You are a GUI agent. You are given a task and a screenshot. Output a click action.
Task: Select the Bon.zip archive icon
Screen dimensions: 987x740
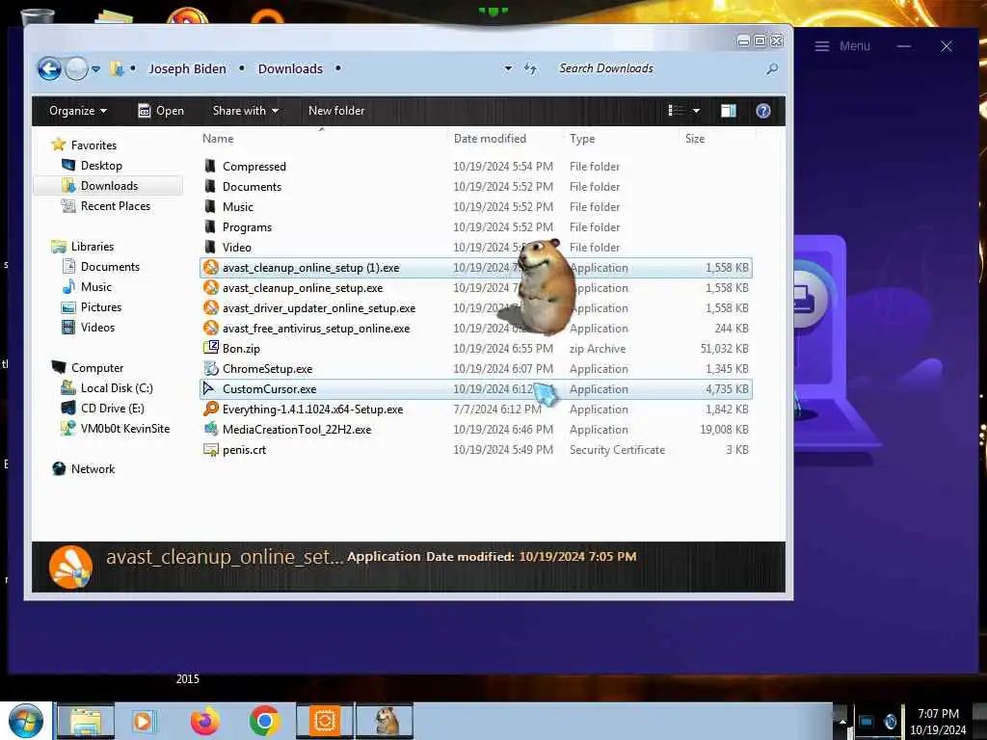coord(211,347)
